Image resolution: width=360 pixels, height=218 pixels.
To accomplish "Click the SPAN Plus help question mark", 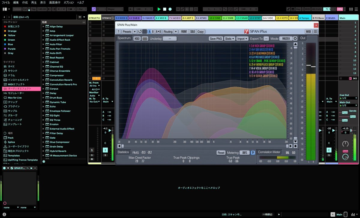I will [118, 31].
